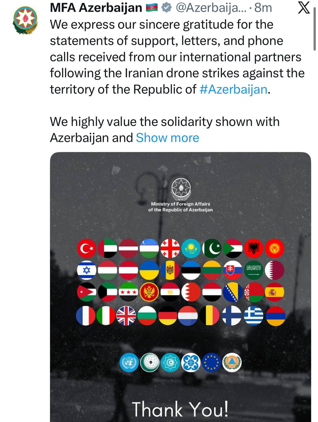The image size is (318, 422).
Task: Open the Thank You image attachment
Action: click(x=180, y=330)
